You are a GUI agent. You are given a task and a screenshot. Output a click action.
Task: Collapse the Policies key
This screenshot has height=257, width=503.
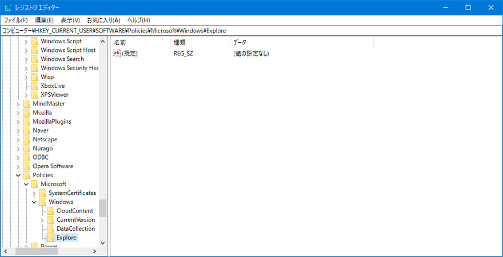pos(19,176)
